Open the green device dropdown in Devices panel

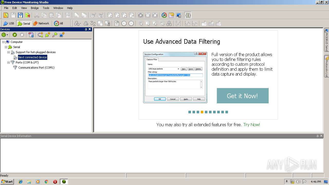pos(5,35)
